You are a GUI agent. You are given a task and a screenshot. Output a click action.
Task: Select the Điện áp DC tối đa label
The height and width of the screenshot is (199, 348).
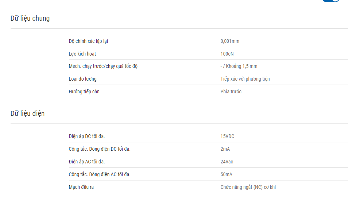pos(87,136)
